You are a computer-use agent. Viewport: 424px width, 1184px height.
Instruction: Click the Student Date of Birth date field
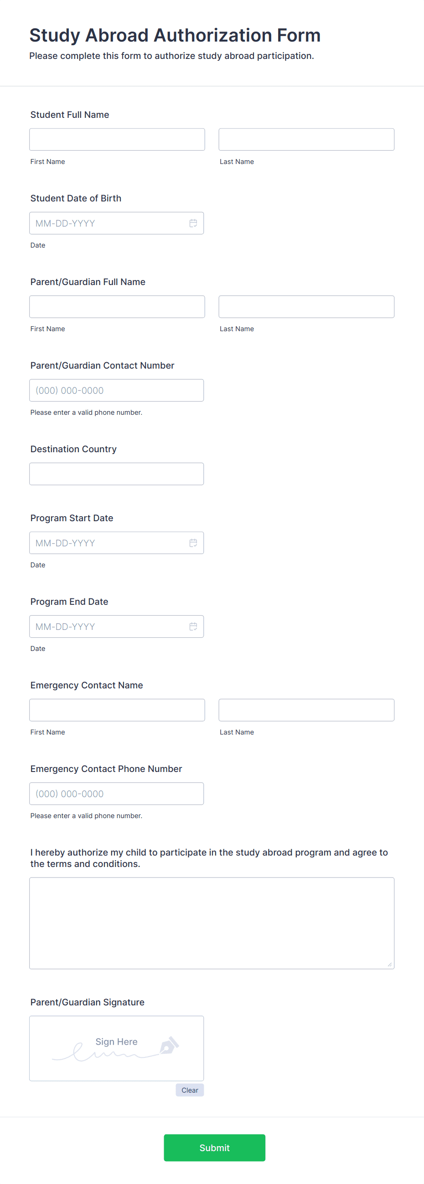(117, 223)
